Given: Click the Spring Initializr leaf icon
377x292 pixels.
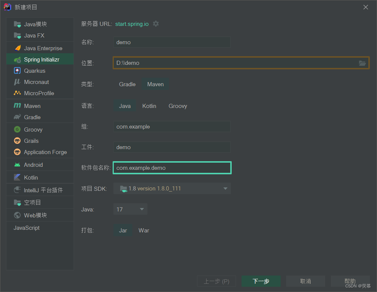Looking at the screenshot, I should (17, 60).
